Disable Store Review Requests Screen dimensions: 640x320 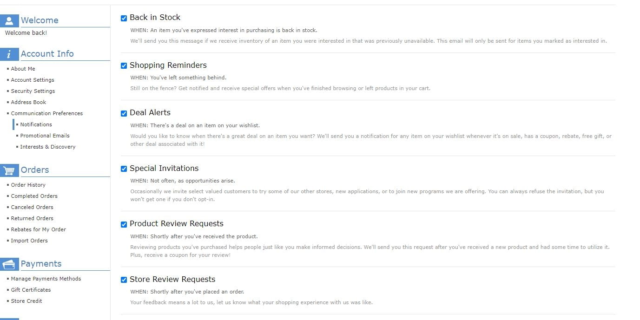pyautogui.click(x=124, y=280)
